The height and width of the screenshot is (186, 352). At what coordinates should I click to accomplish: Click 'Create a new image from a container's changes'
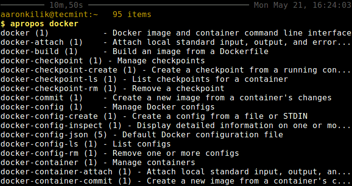(222, 98)
